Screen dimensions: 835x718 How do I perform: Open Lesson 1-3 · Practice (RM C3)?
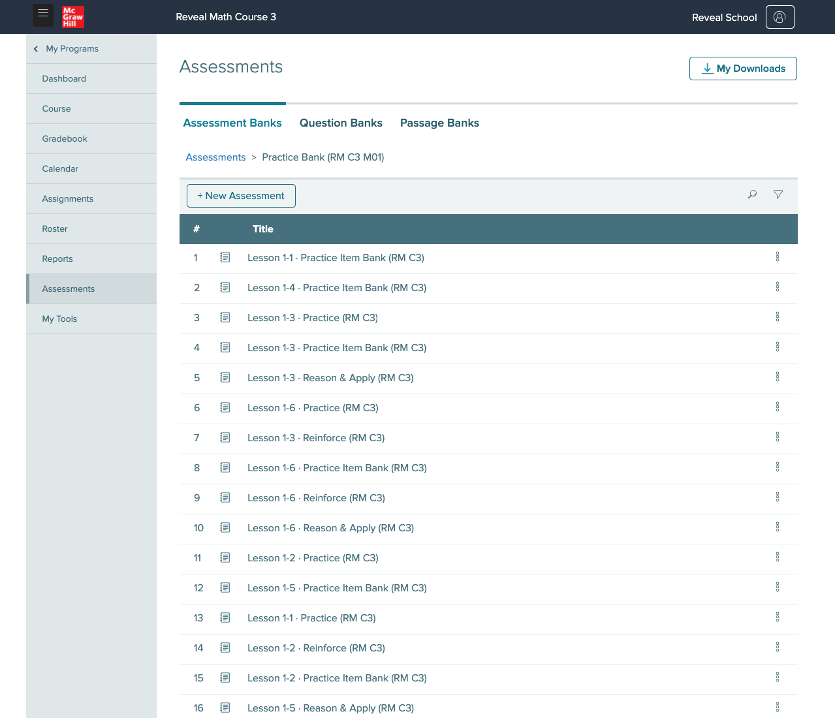tap(313, 318)
